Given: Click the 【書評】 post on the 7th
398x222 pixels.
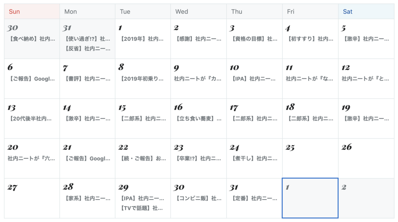Looking at the screenshot, I should 87,79.
